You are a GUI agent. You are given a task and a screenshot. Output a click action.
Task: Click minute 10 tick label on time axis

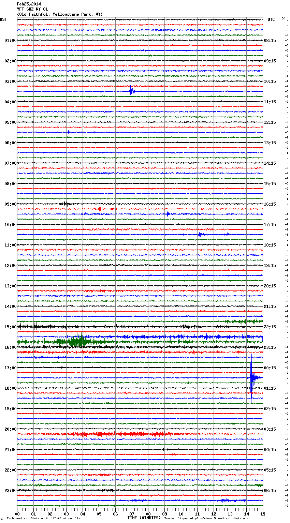181,514
